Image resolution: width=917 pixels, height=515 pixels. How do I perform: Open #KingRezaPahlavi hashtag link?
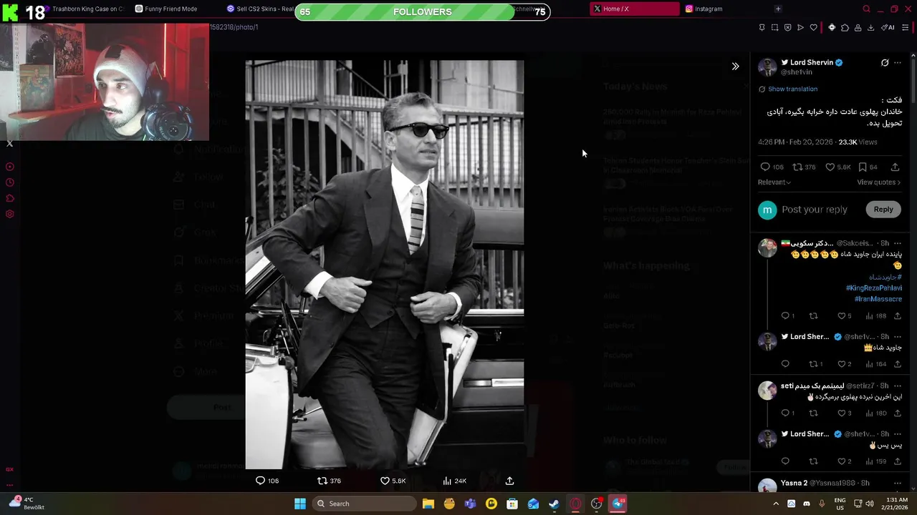(x=874, y=288)
